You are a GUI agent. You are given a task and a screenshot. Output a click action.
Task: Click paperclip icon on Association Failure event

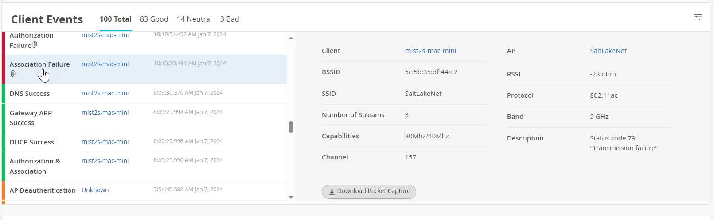point(13,74)
